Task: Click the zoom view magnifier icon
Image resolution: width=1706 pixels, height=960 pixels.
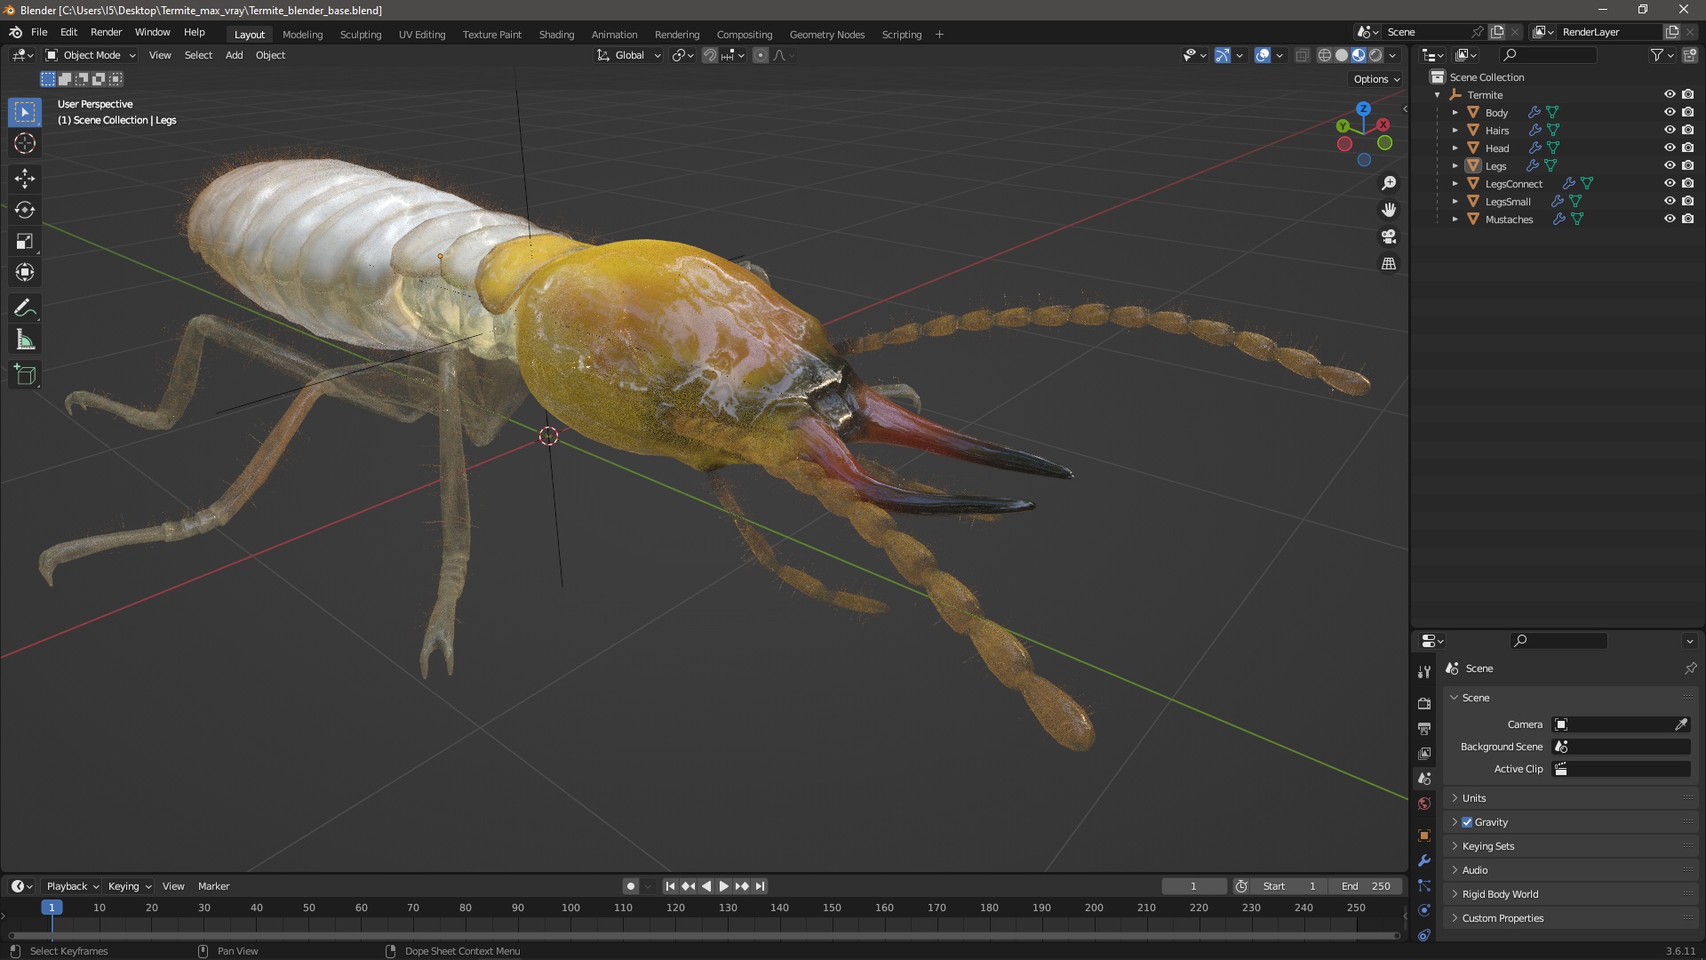Action: point(1388,183)
